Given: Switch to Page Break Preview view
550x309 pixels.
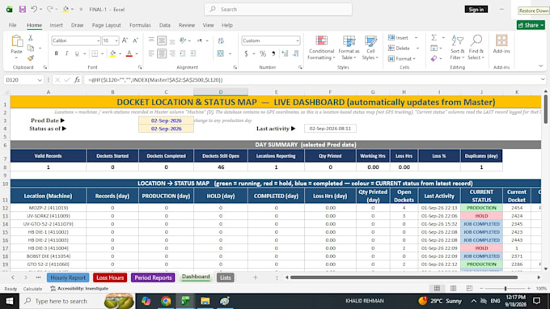Looking at the screenshot, I should [469, 288].
